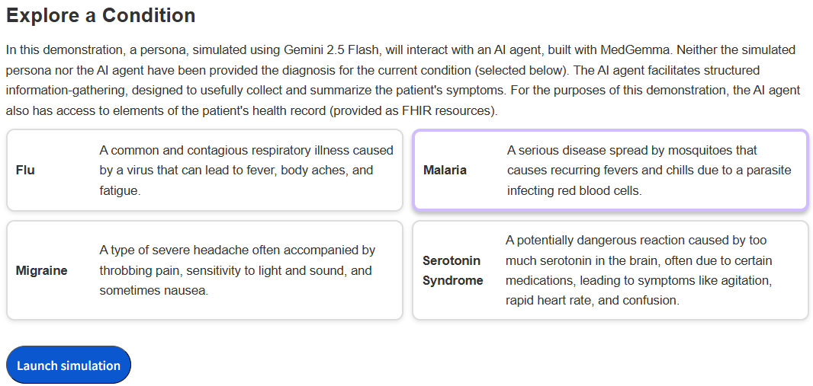Launch the simulation
This screenshot has height=386, width=813.
click(x=69, y=365)
